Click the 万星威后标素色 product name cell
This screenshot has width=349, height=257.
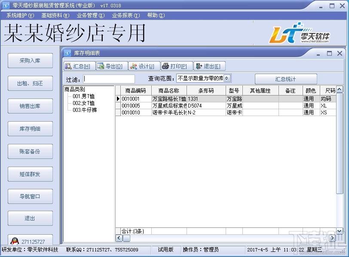(169, 105)
